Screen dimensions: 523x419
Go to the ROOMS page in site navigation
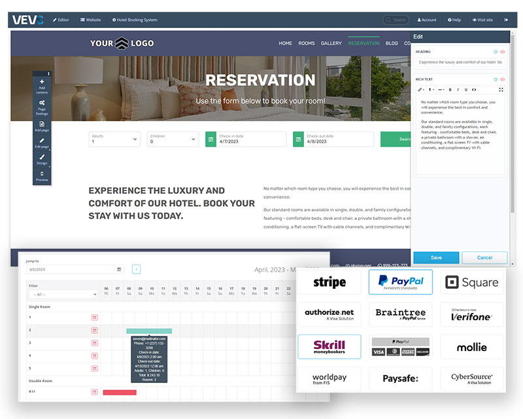307,43
